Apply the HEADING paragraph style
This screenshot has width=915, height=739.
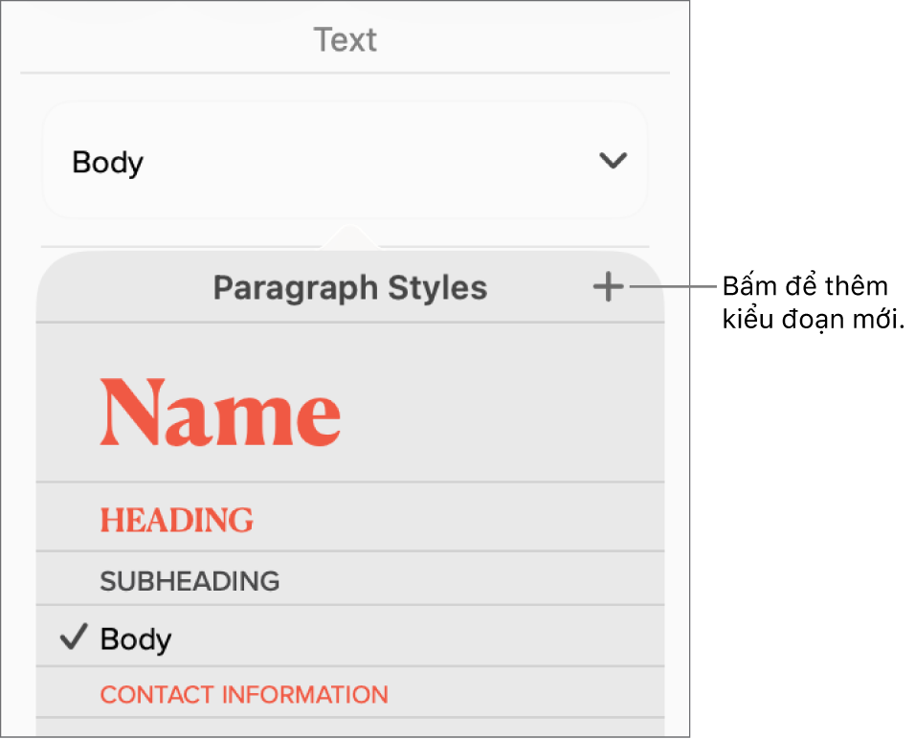350,517
